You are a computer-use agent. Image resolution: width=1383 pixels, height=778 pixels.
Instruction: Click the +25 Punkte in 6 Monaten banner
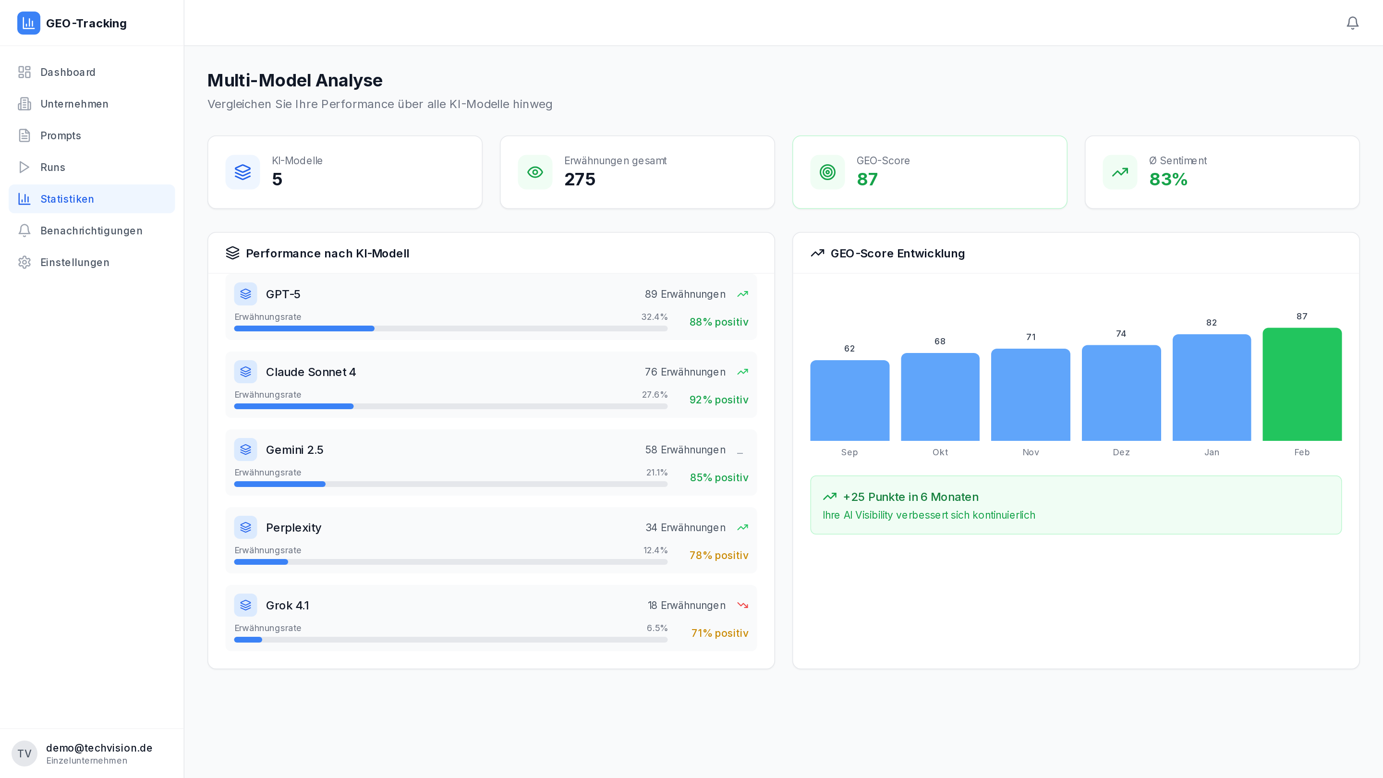coord(1075,505)
